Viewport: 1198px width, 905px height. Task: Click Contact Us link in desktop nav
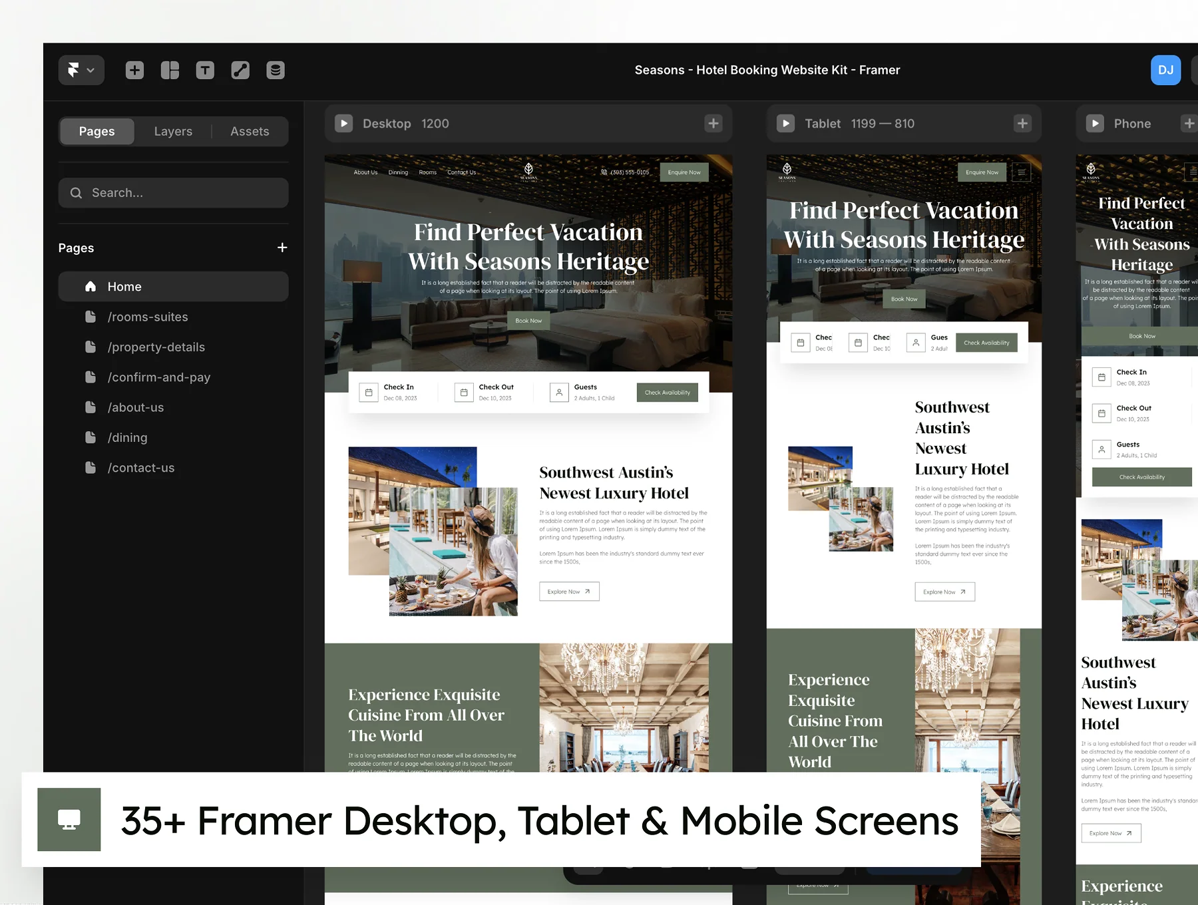461,172
